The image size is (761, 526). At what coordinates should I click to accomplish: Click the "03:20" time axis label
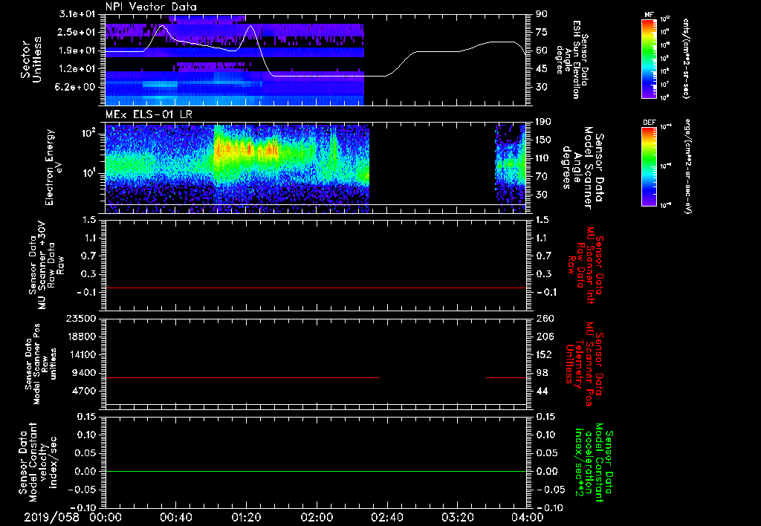(x=457, y=518)
